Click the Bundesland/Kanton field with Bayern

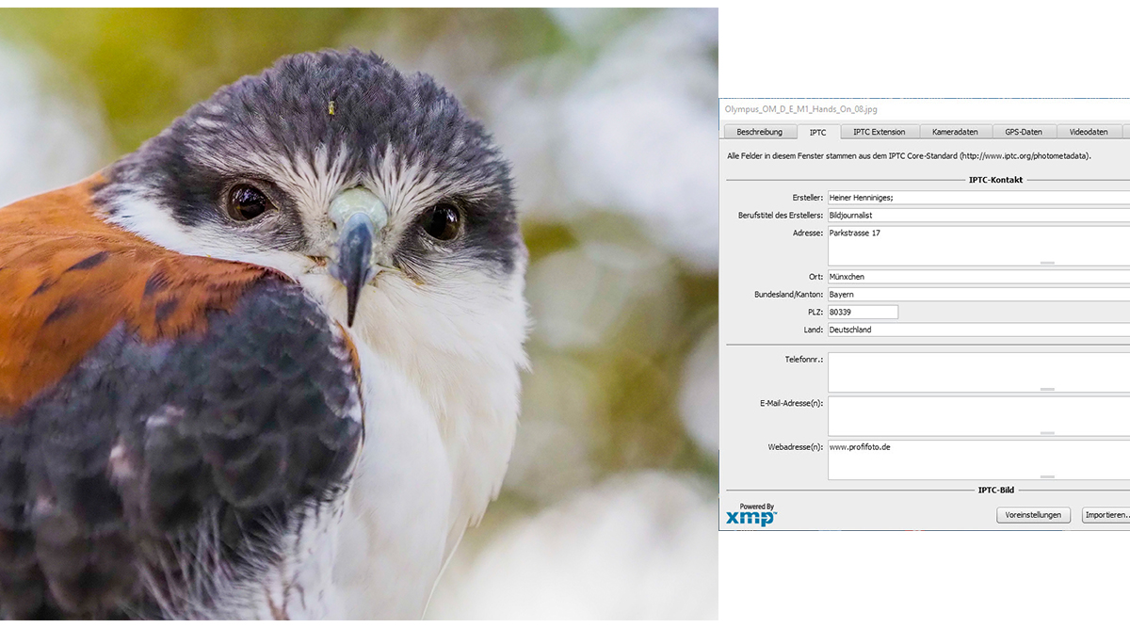click(x=978, y=295)
